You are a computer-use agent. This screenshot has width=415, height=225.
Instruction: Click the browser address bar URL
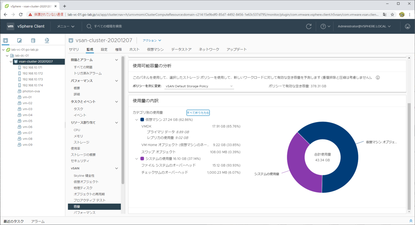pyautogui.click(x=223, y=14)
